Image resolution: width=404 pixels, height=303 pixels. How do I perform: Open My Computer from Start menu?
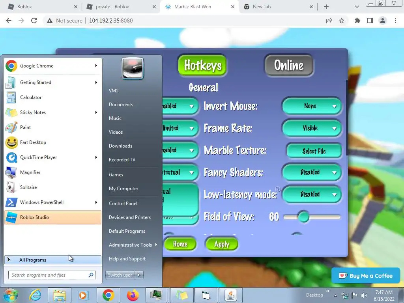point(123,188)
